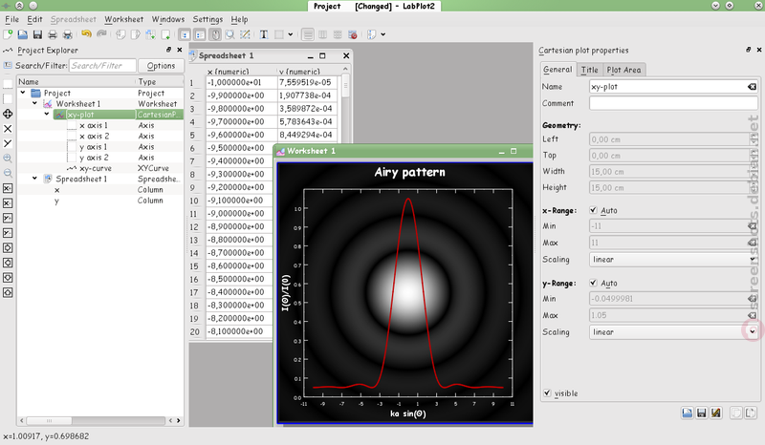Click the break layout red icon
This screenshot has height=445, width=765.
coord(352,34)
